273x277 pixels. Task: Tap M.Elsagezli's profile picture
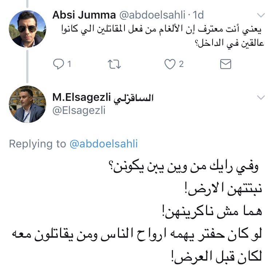pyautogui.click(x=27, y=104)
